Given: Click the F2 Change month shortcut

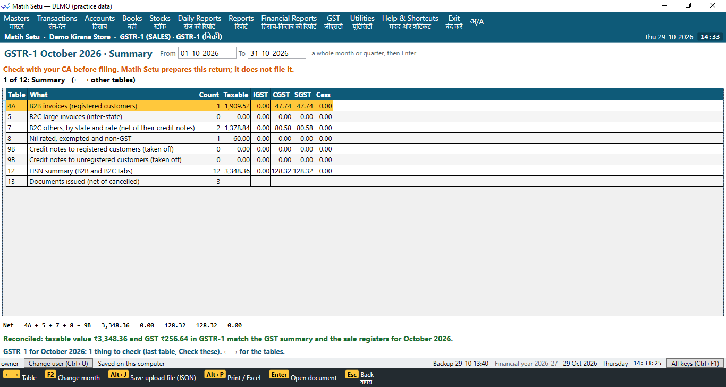Looking at the screenshot, I should 72,377.
